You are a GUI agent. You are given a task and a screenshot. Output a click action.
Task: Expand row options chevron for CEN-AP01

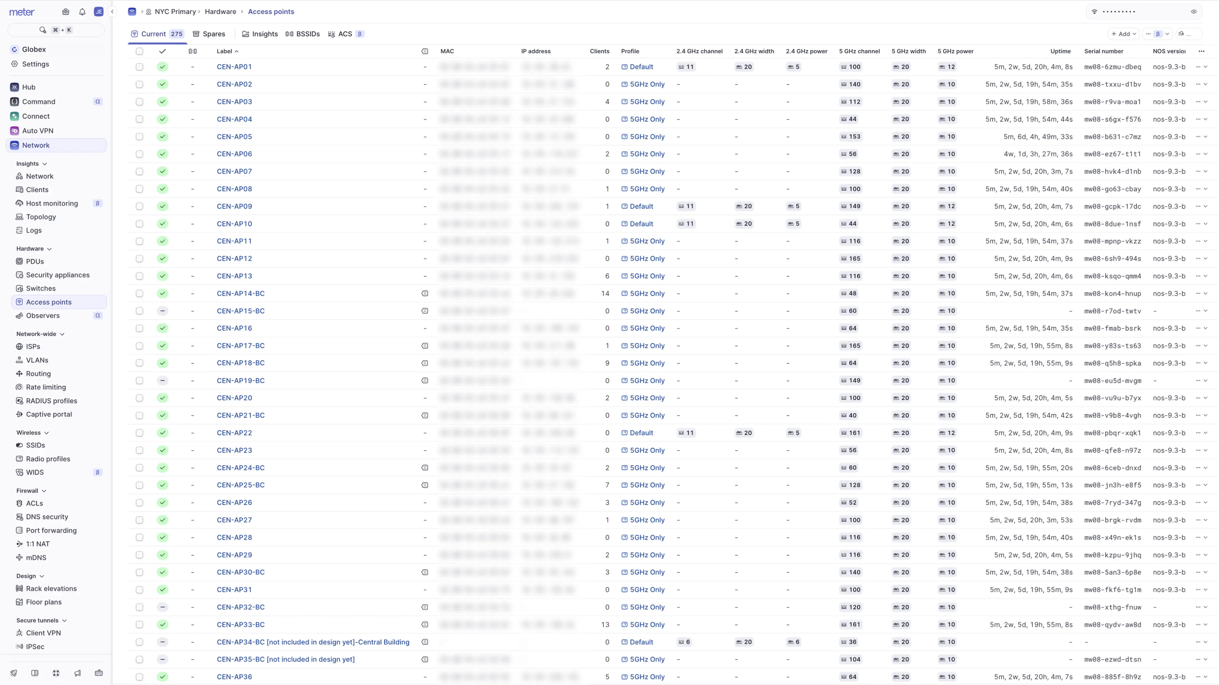[x=1205, y=67]
